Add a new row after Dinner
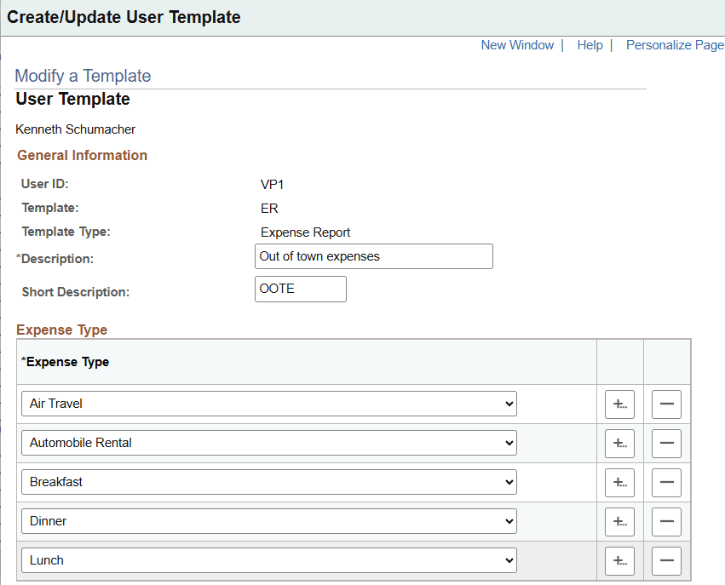 [x=619, y=521]
